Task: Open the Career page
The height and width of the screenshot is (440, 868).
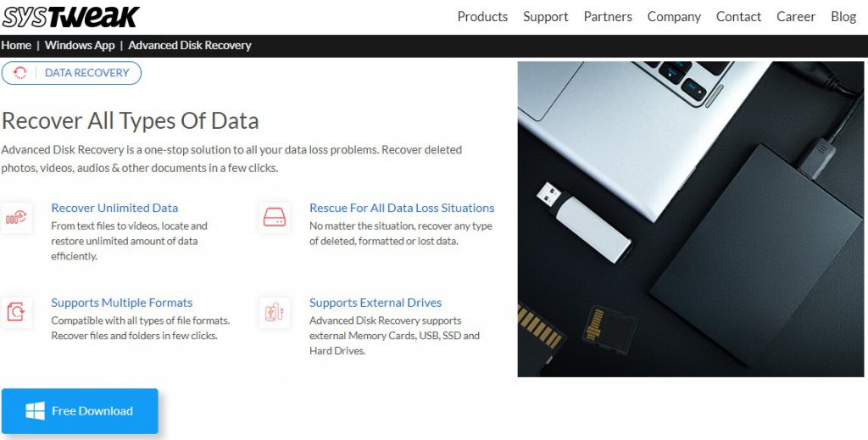Action: tap(795, 17)
